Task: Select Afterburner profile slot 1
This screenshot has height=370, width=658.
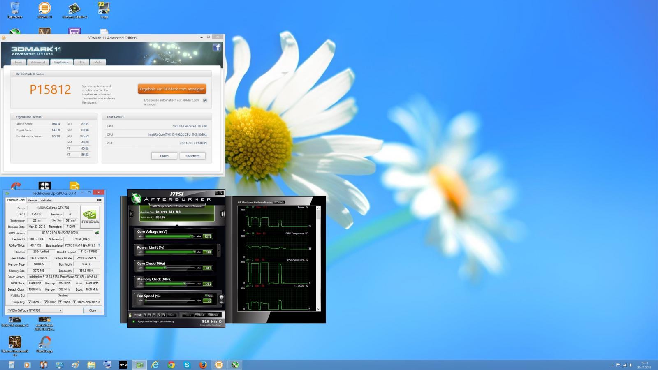Action: click(x=145, y=315)
